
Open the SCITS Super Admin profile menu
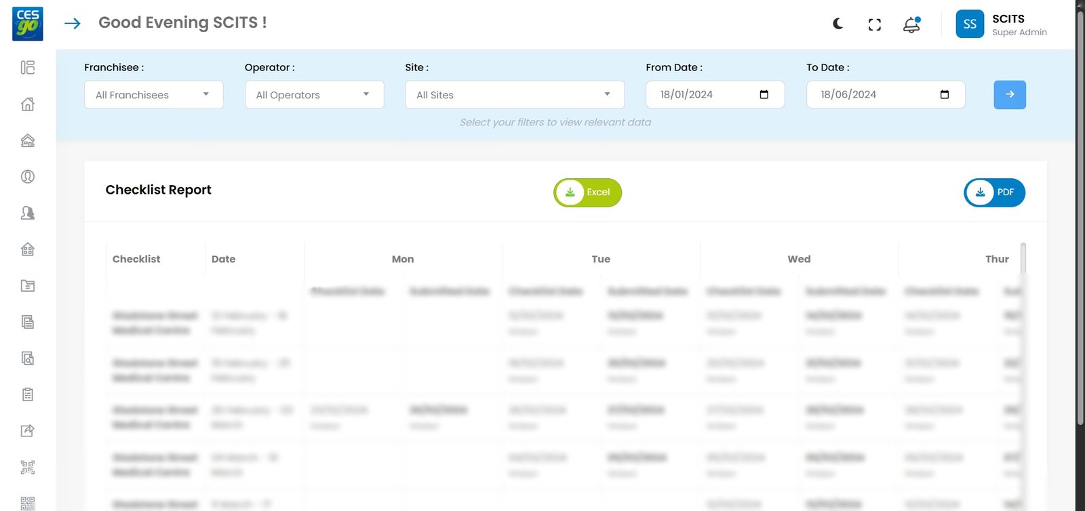click(x=1002, y=25)
